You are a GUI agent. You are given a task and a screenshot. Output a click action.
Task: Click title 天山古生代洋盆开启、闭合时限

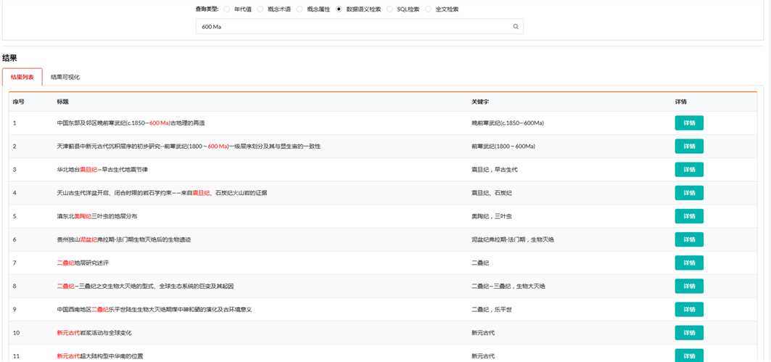tap(162, 193)
